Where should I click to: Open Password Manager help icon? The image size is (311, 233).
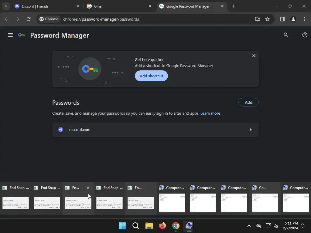coord(305,35)
